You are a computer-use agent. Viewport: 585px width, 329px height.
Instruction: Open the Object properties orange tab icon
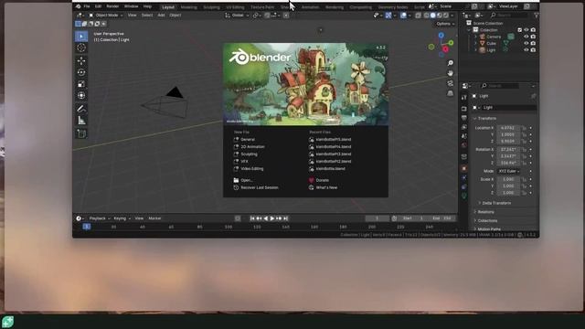464,168
